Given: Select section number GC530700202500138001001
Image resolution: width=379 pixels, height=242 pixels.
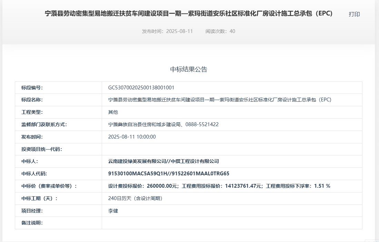Looking at the screenshot, I should 141,88.
